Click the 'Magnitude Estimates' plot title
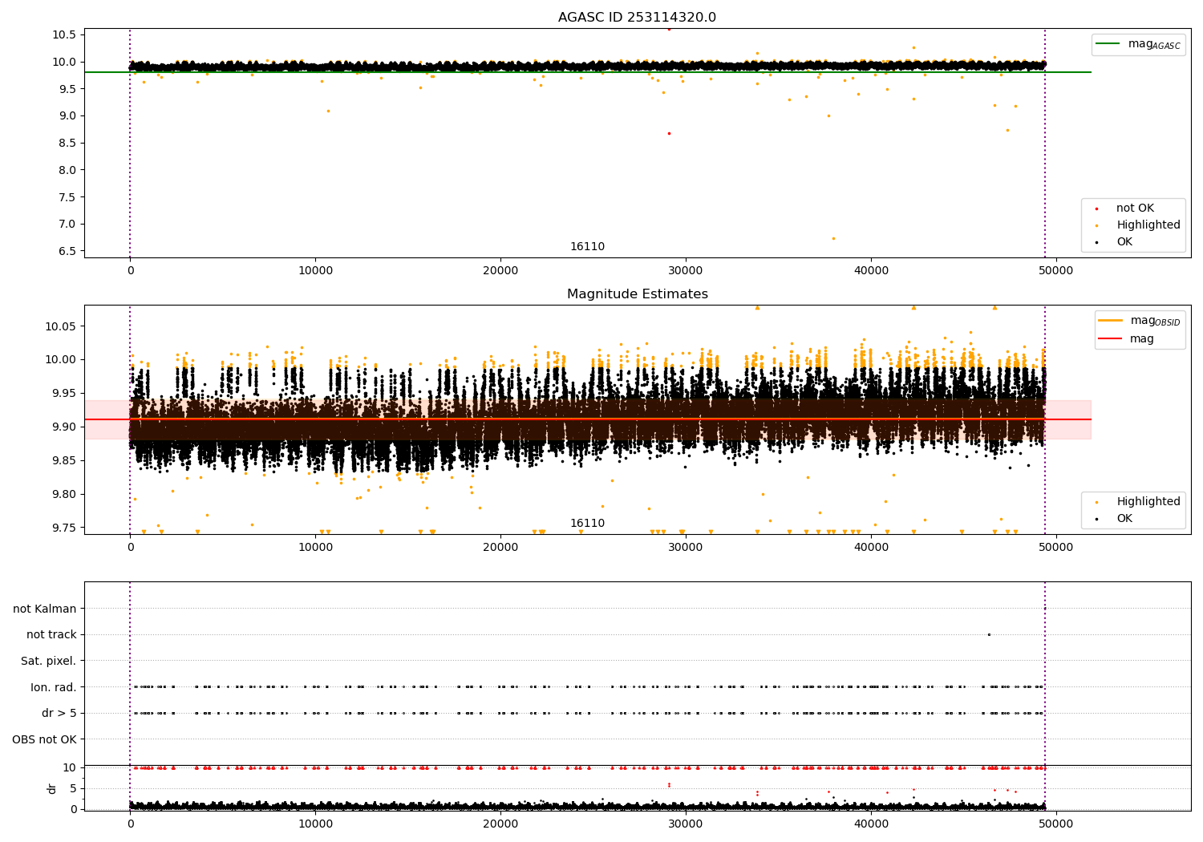Screen dimensions: 1203x842 (637, 294)
